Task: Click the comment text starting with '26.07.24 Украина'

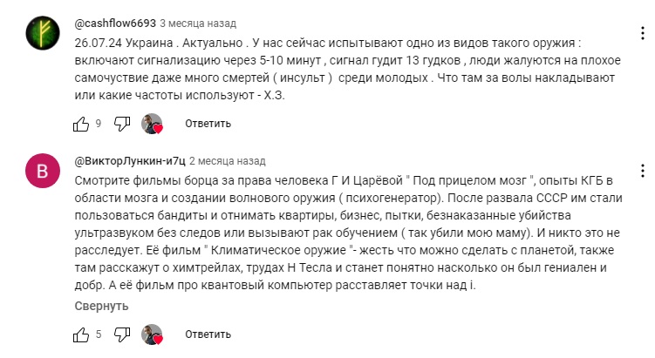Action: point(347,70)
